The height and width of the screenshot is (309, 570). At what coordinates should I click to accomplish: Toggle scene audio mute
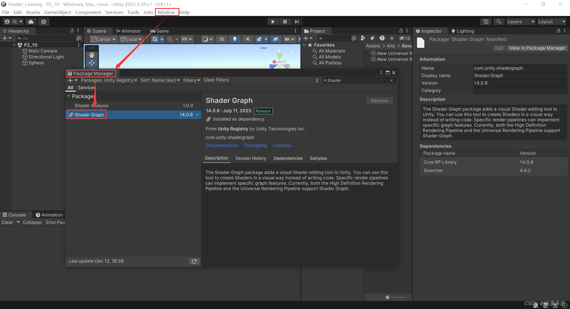(248, 39)
